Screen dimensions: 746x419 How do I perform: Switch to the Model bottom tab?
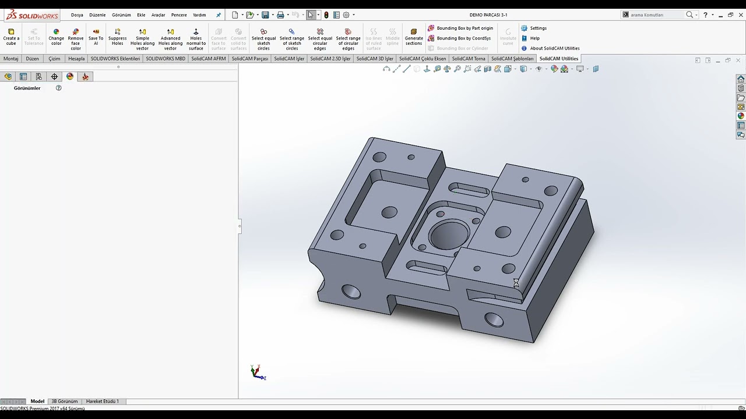point(37,402)
